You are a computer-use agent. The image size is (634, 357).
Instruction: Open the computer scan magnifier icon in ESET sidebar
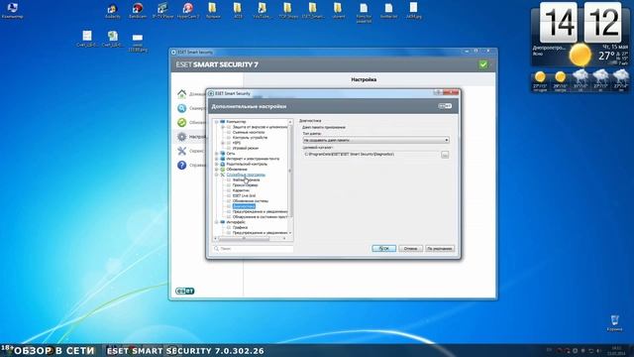[181, 108]
